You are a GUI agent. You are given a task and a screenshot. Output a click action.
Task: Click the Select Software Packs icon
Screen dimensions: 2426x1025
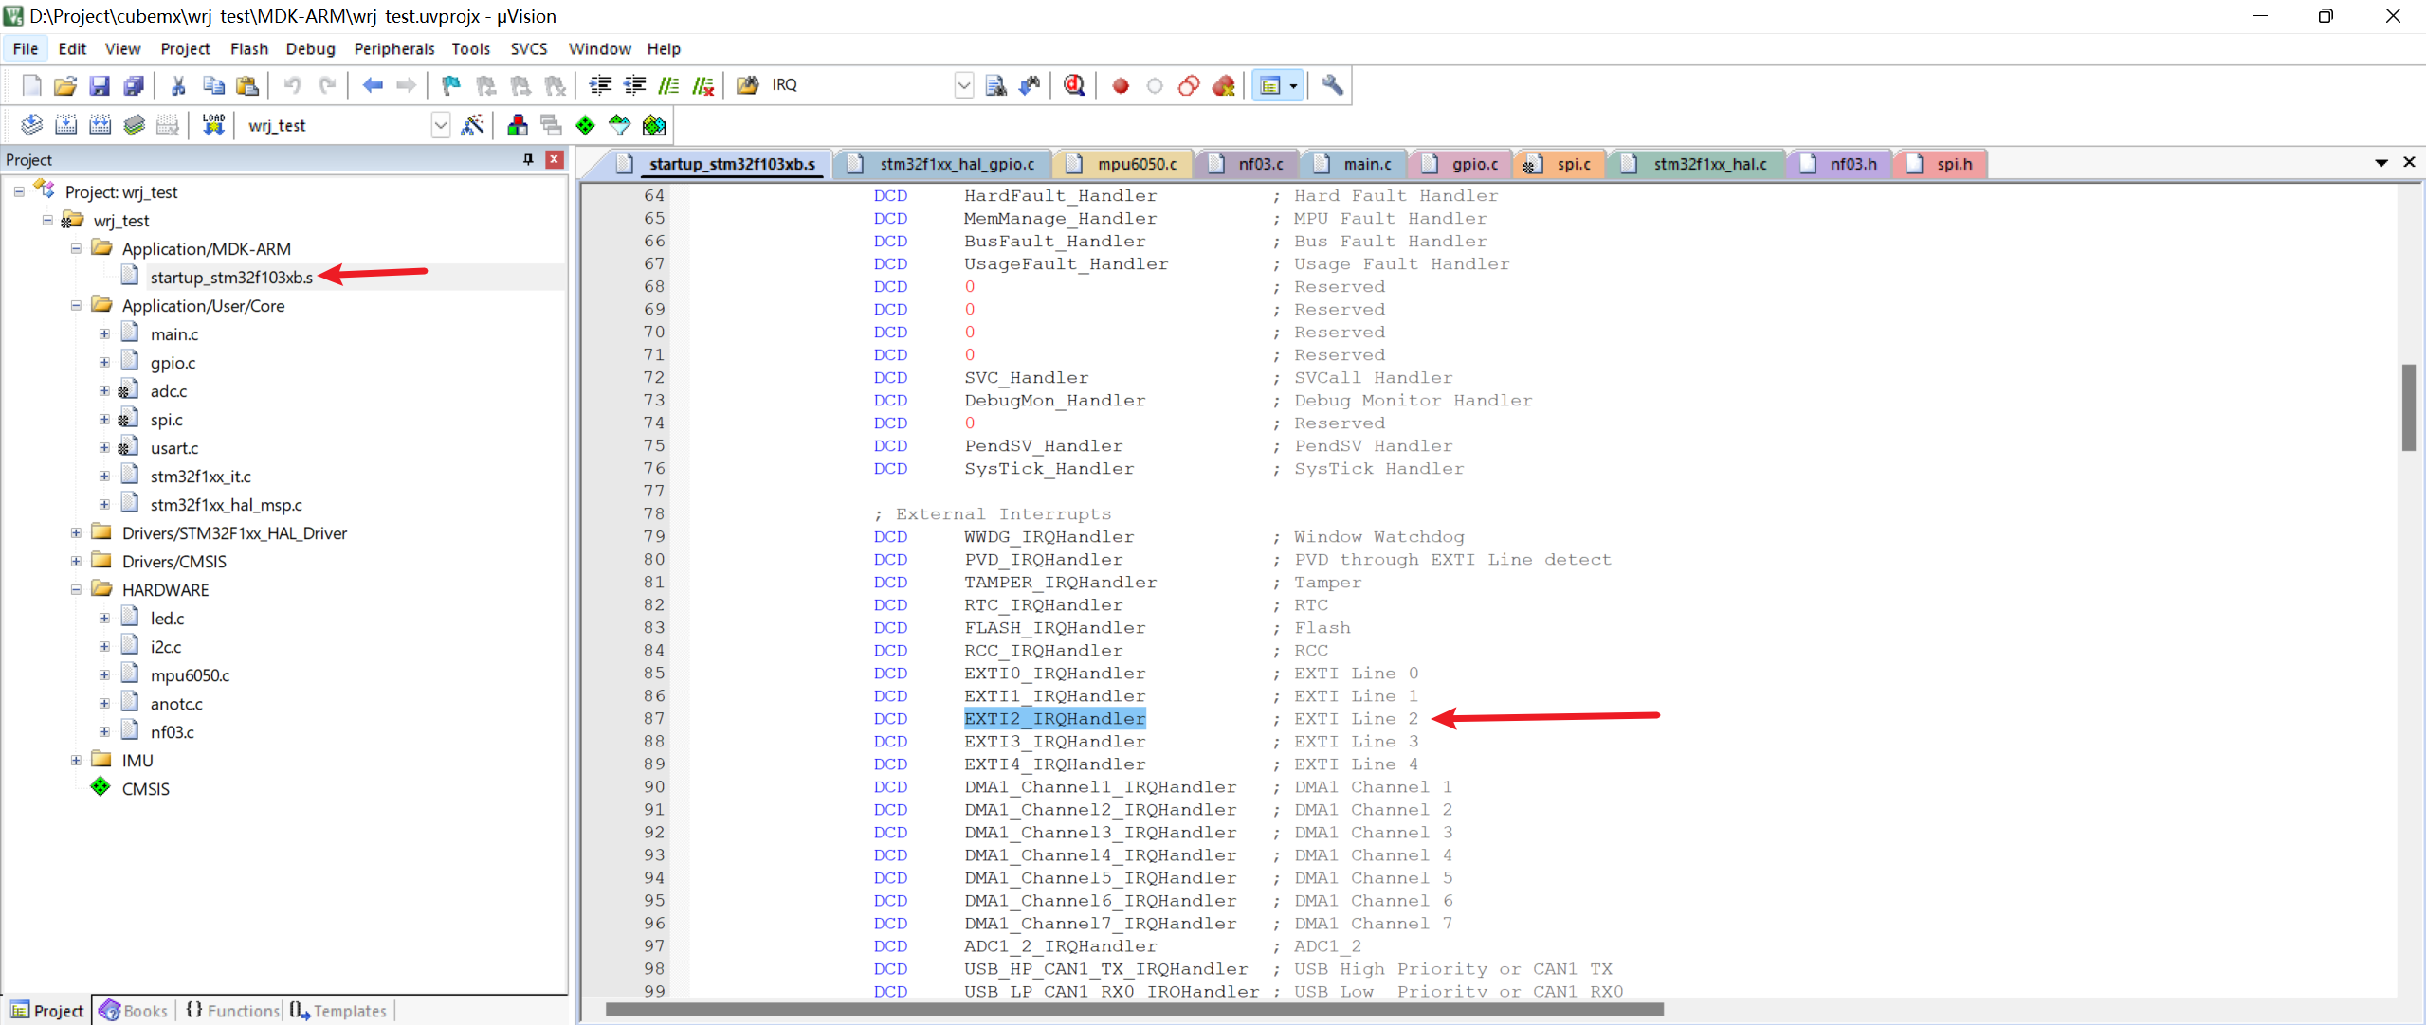[620, 125]
